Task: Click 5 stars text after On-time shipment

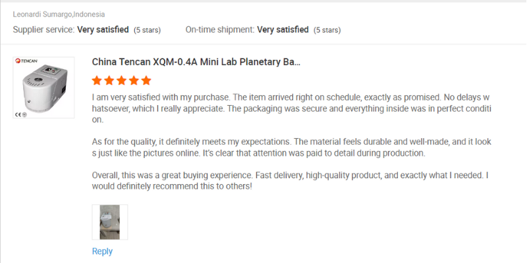Action: (327, 30)
